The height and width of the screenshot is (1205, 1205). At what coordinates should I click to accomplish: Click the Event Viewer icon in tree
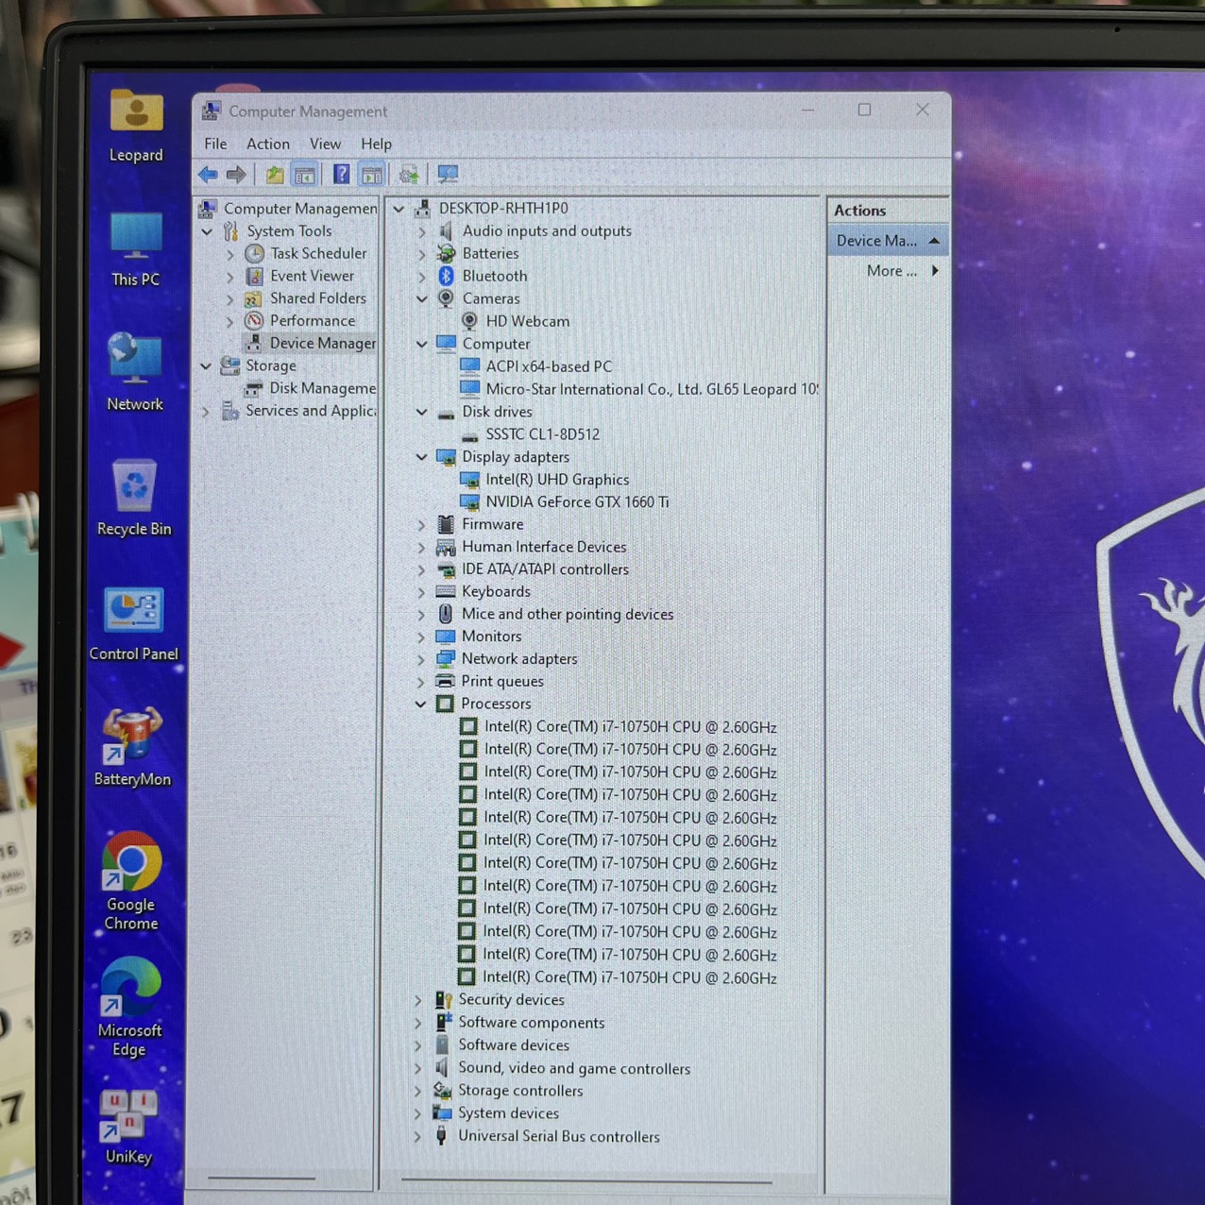pyautogui.click(x=254, y=276)
